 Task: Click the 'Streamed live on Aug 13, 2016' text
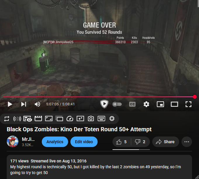click(58, 161)
